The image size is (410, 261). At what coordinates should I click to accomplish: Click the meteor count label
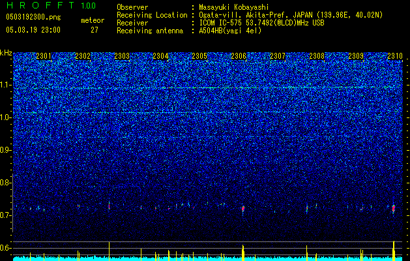93,21
